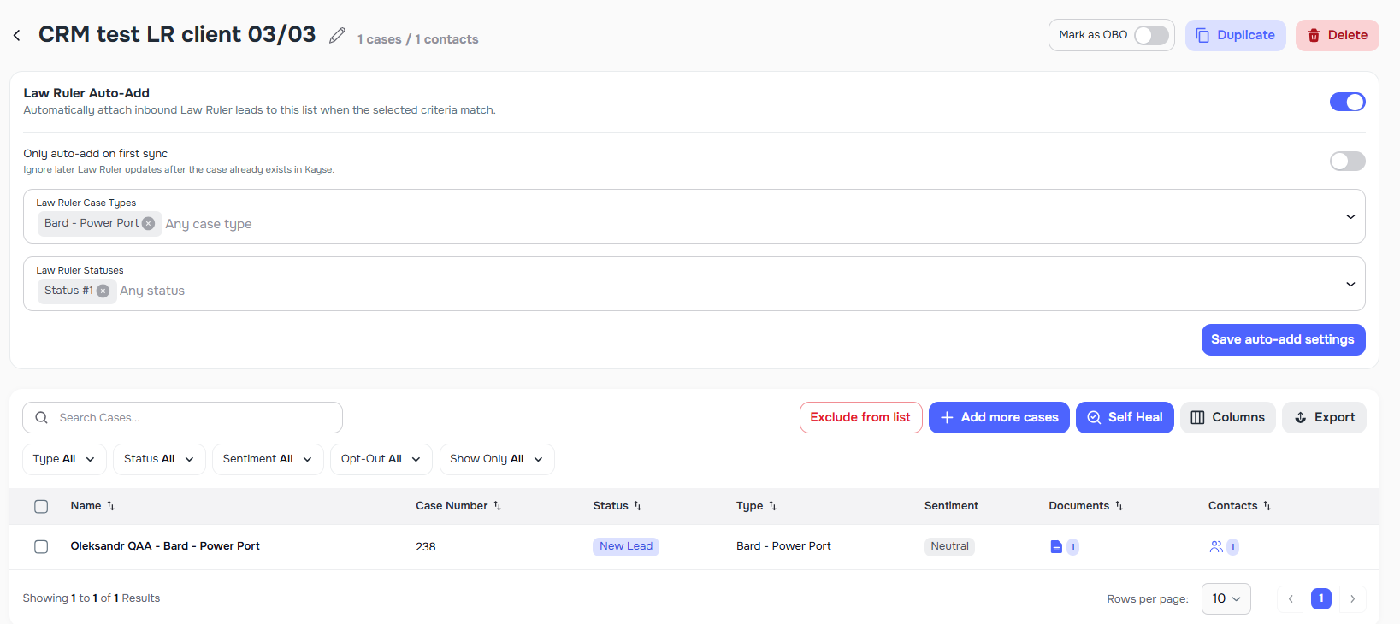Open the documents icon for Oleksandr QAA
Screen dimensions: 1400x624
(x=1056, y=547)
